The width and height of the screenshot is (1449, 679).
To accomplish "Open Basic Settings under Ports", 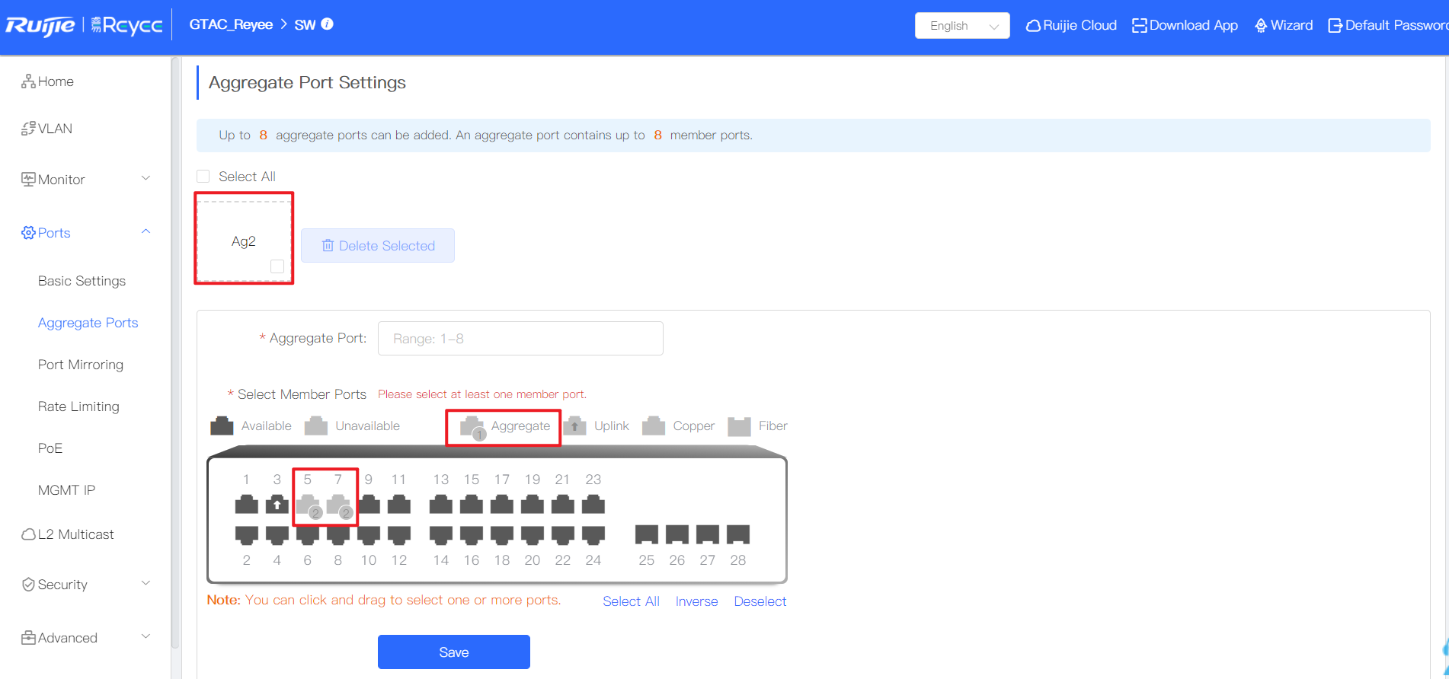I will point(82,281).
